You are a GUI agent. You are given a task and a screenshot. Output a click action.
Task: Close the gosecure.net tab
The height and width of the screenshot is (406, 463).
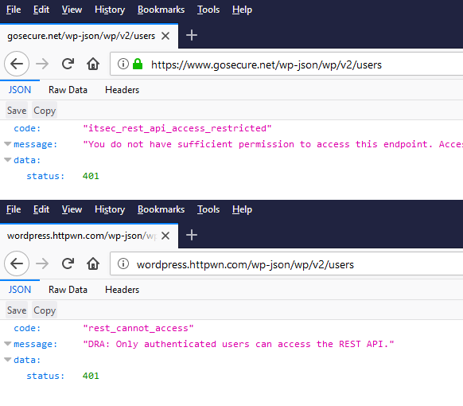[x=165, y=36]
